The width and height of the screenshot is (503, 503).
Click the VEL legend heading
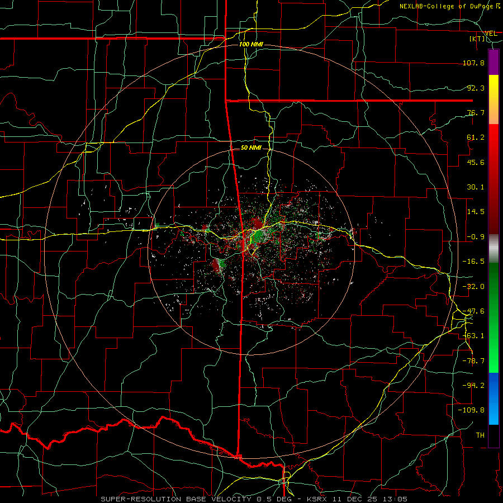tap(491, 33)
